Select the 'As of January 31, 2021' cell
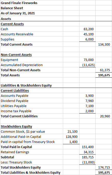The width and height of the screenshot is (112, 175). (x=31, y=13)
